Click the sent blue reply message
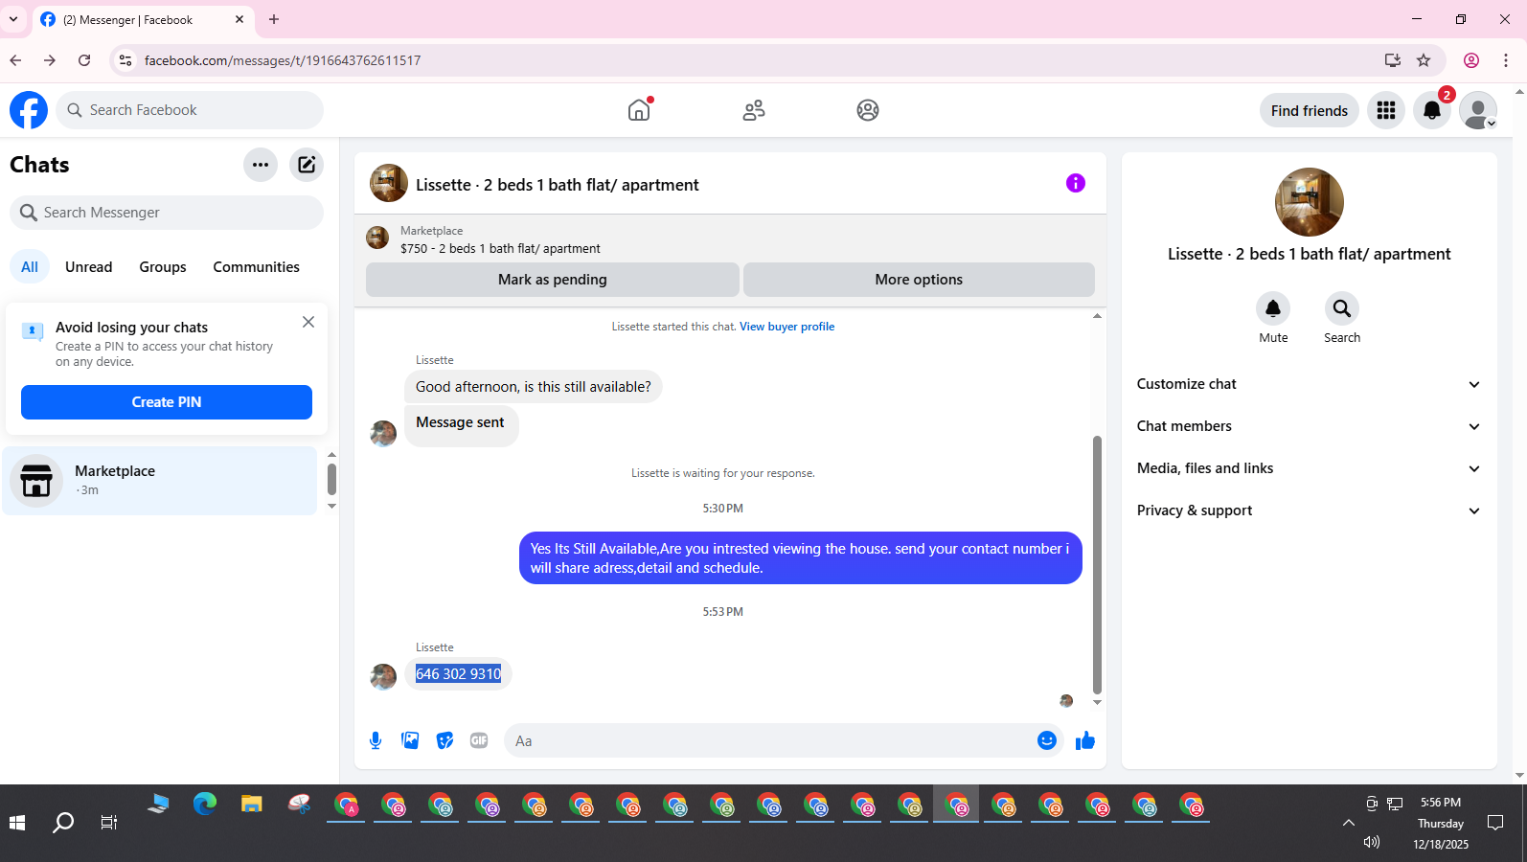The image size is (1527, 862). 800,558
